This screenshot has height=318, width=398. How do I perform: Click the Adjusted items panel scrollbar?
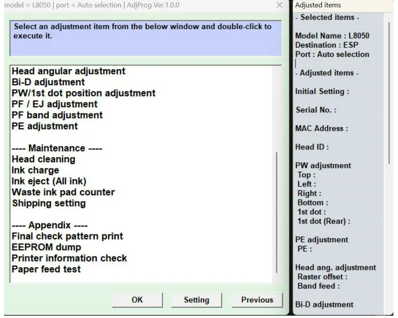tap(389, 93)
